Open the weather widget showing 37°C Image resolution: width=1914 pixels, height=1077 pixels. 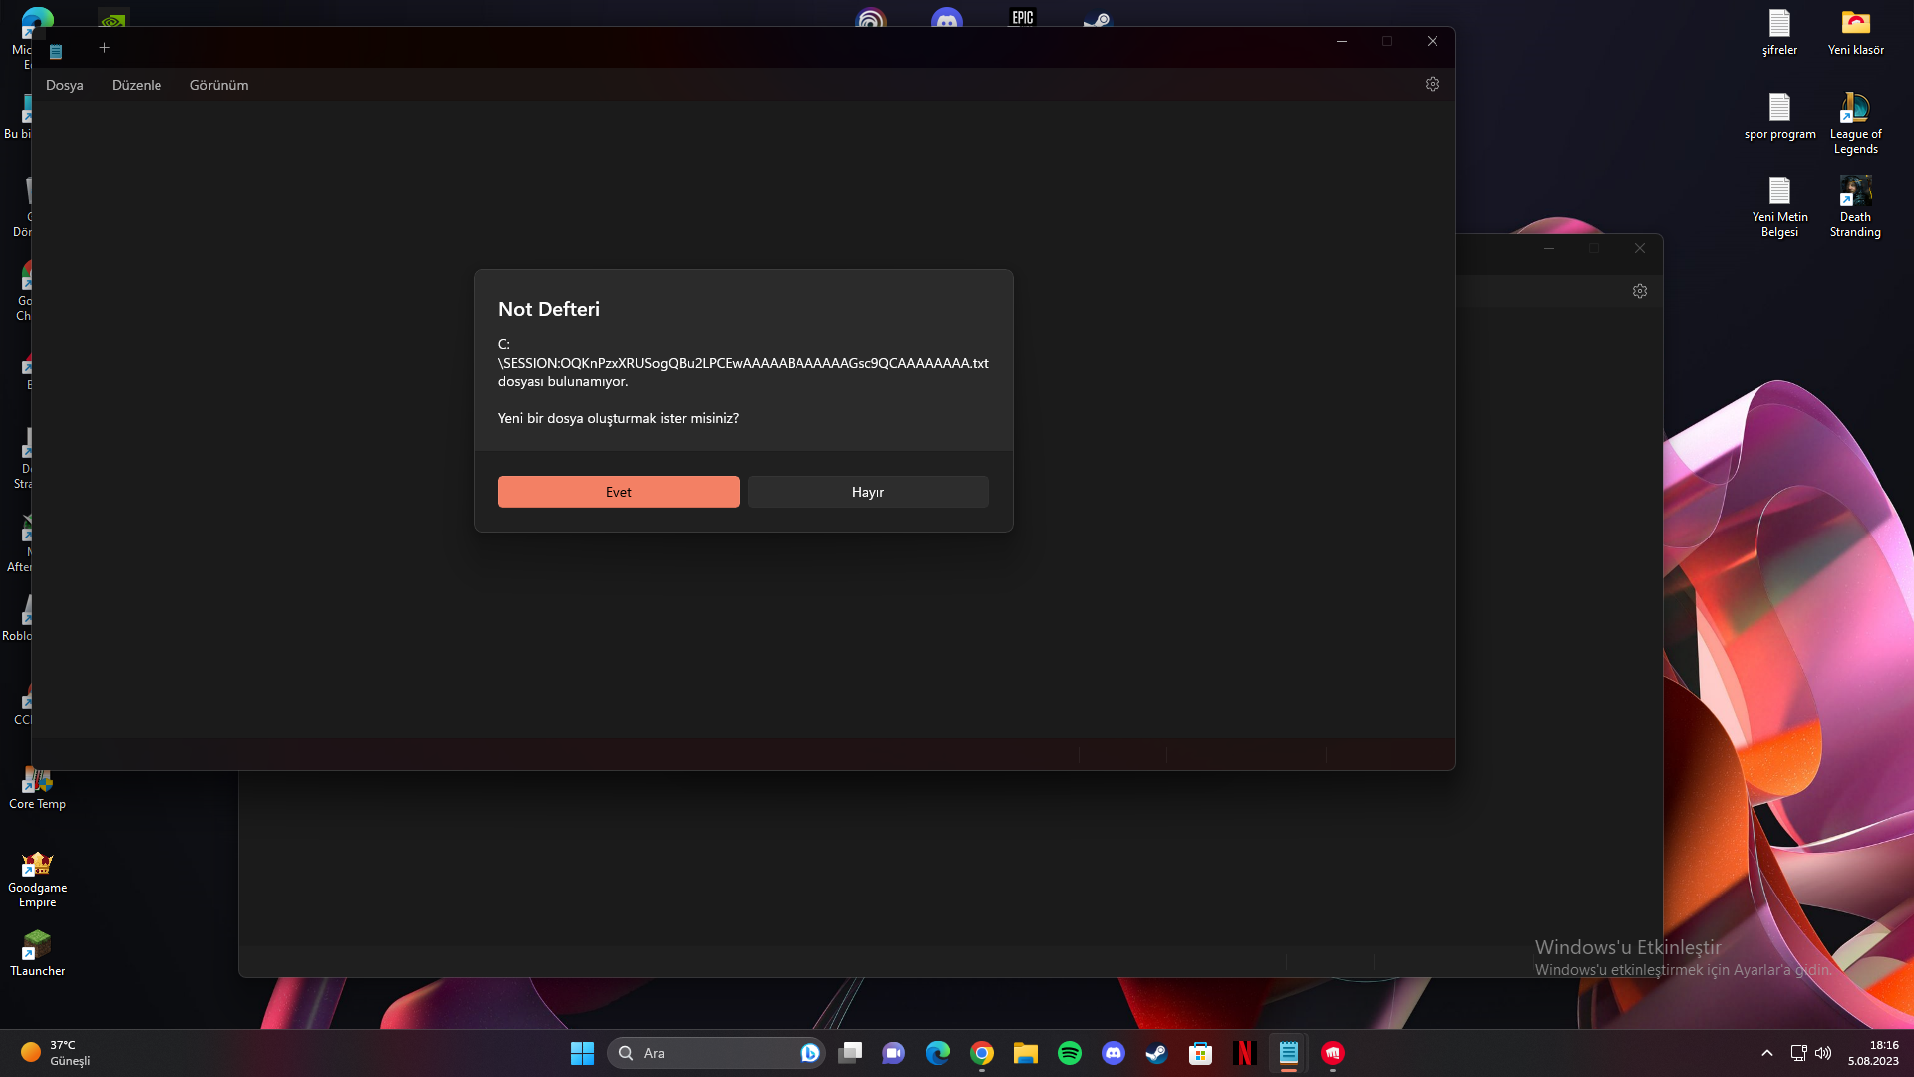coord(55,1053)
